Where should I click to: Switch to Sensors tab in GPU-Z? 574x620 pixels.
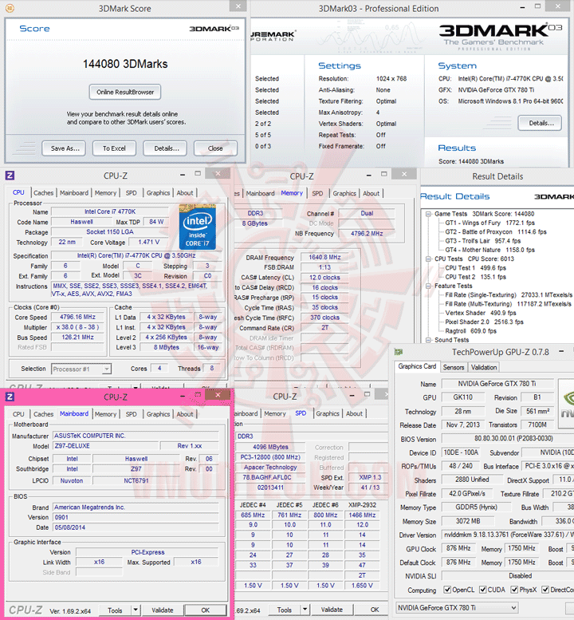(454, 367)
